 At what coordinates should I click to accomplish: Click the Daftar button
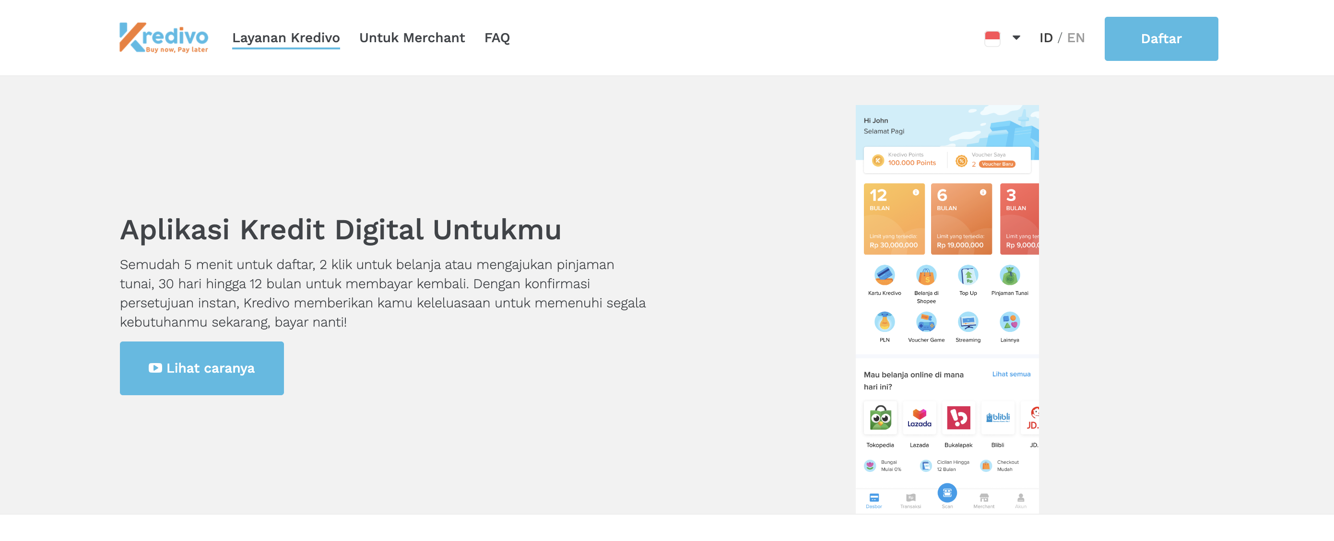[x=1160, y=39]
